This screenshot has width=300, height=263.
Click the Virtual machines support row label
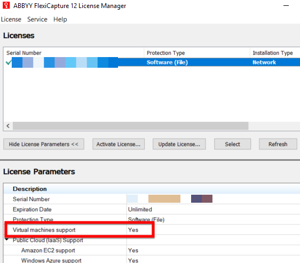[44, 230]
